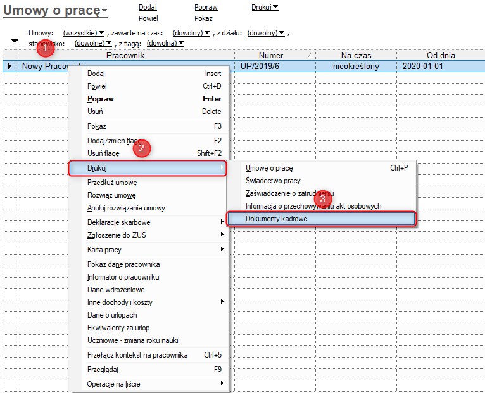The width and height of the screenshot is (485, 393).
Task: Click the Pokaż toolbar link
Action: click(203, 19)
